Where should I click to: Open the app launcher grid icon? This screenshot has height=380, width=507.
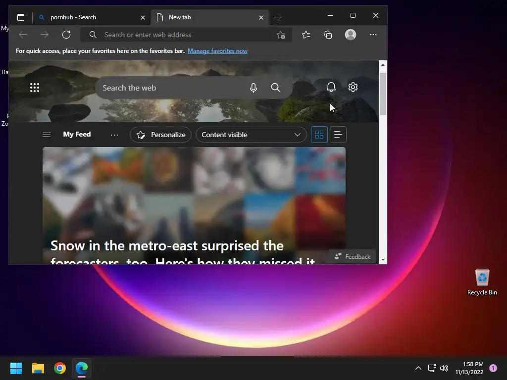(x=35, y=88)
